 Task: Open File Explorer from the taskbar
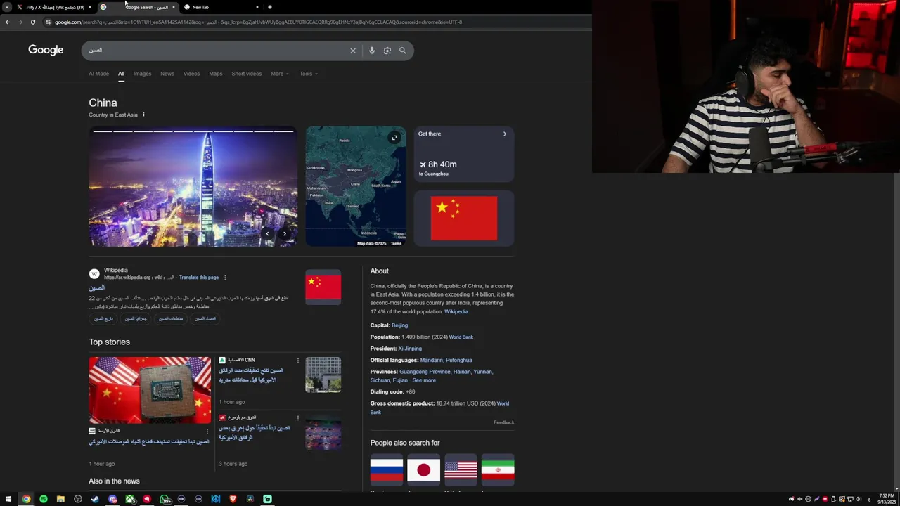click(x=60, y=499)
